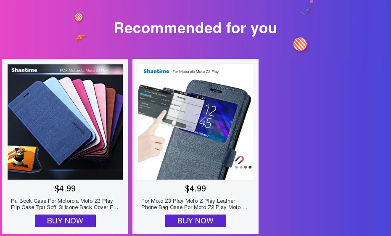Click the blue Shantime logo in the second product image

156,71
